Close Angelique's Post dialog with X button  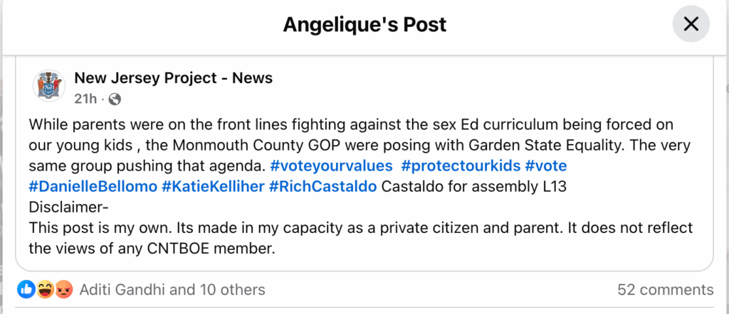691,23
